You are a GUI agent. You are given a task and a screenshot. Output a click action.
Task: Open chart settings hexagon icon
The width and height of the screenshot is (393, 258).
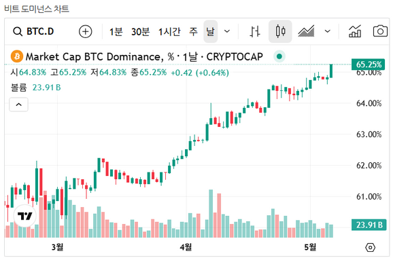click(370, 248)
